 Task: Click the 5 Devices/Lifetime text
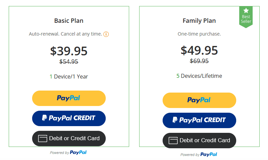(x=199, y=76)
